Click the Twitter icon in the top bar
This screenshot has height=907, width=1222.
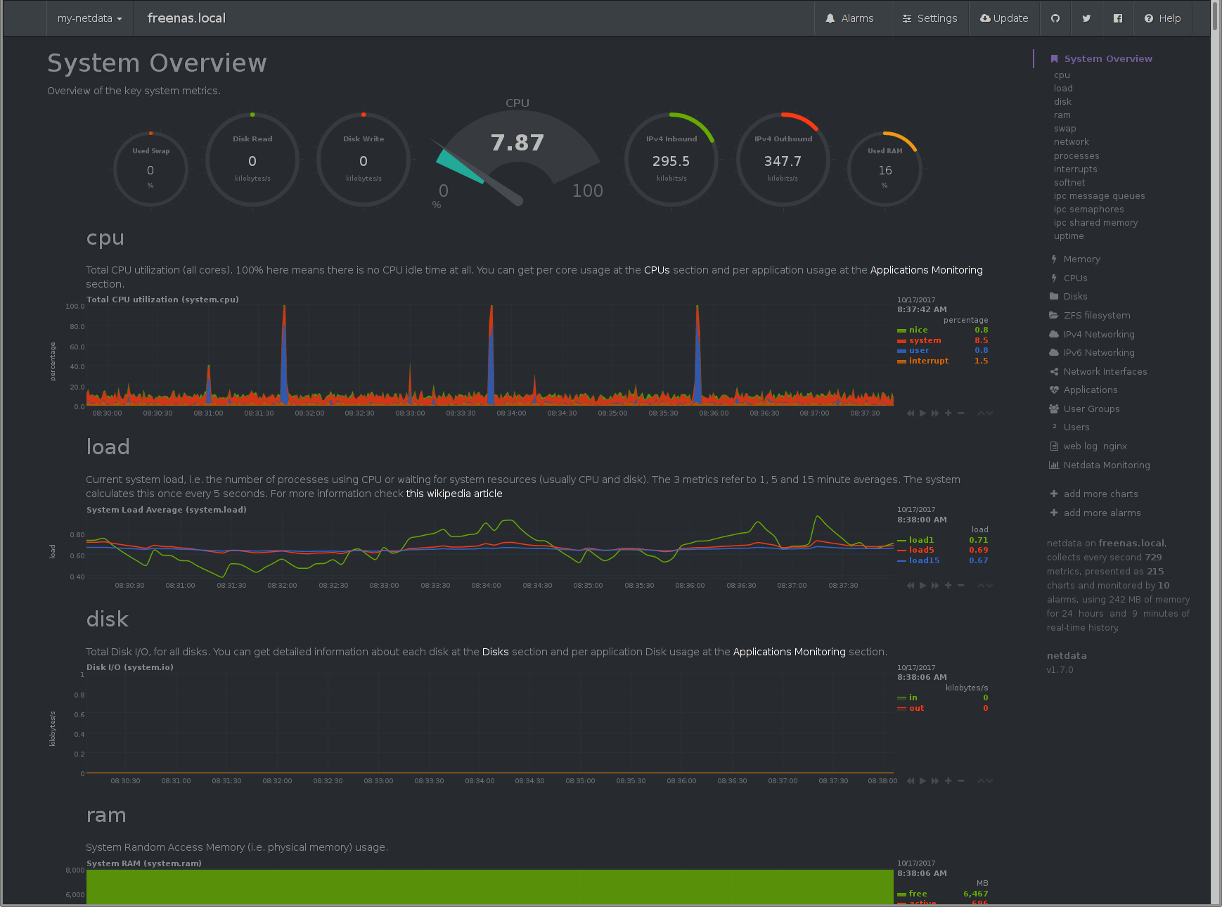(x=1086, y=18)
